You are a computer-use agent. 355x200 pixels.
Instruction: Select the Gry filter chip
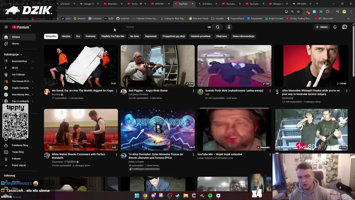coord(78,36)
